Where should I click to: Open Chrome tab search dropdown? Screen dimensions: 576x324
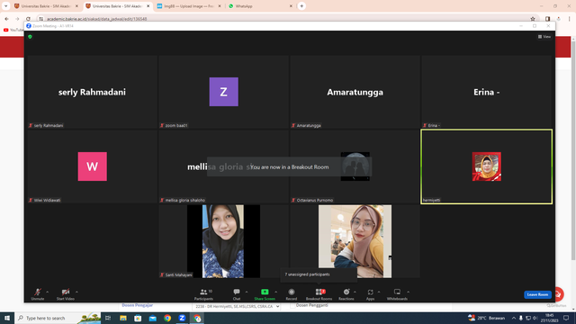pyautogui.click(x=6, y=6)
